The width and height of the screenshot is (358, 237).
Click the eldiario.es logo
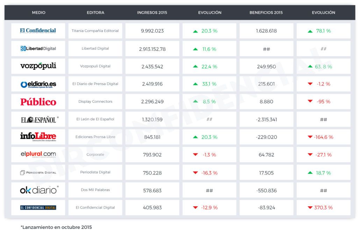(38, 84)
